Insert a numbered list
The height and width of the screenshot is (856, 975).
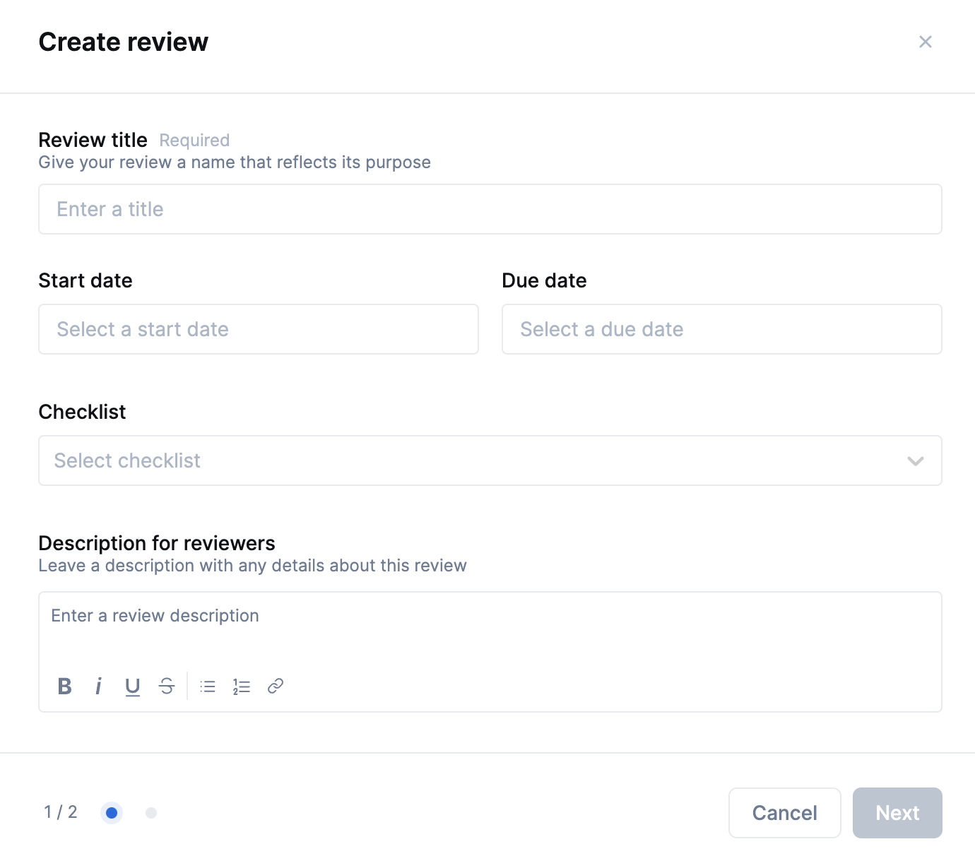242,686
